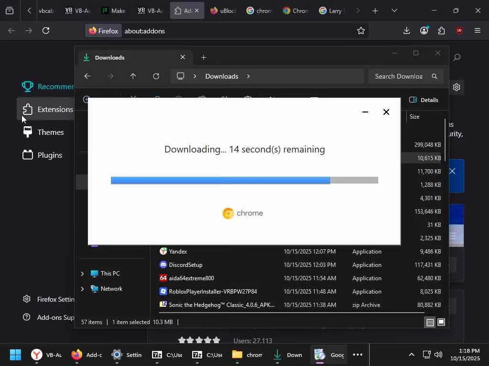The height and width of the screenshot is (366, 489).
Task: Expand the Network tree node
Action: point(82,289)
